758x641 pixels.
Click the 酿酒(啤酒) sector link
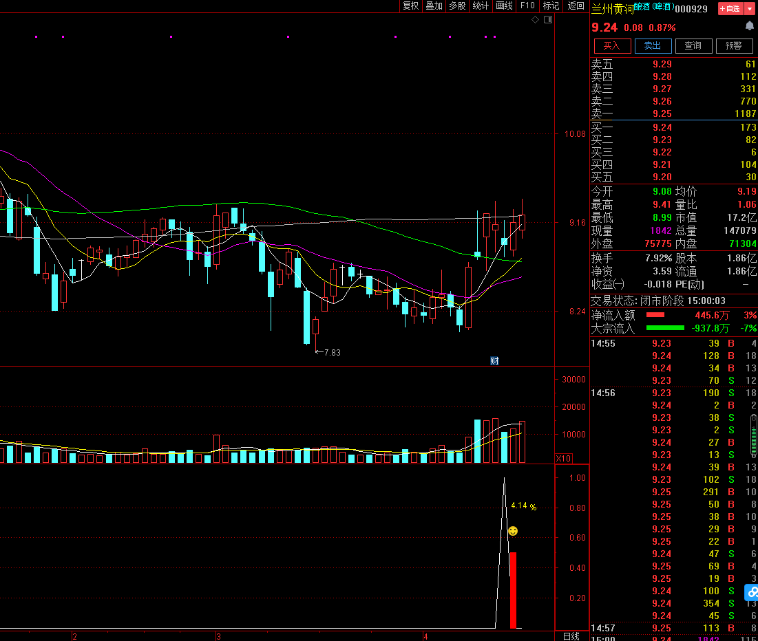[654, 6]
